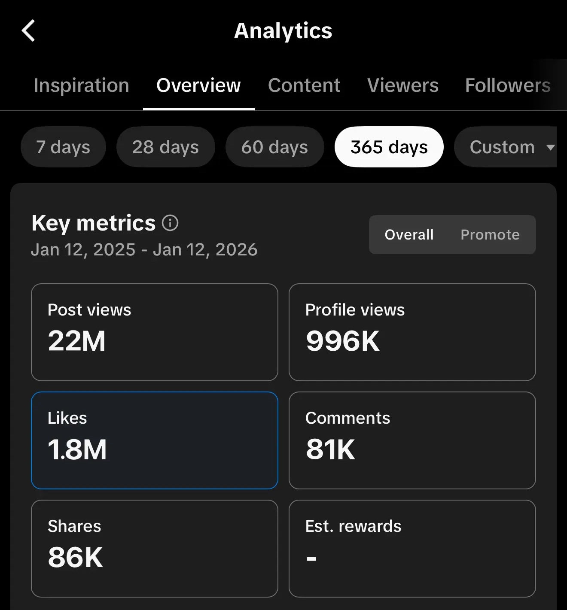Select the Post views metric card
Viewport: 567px width, 610px height.
pyautogui.click(x=155, y=331)
